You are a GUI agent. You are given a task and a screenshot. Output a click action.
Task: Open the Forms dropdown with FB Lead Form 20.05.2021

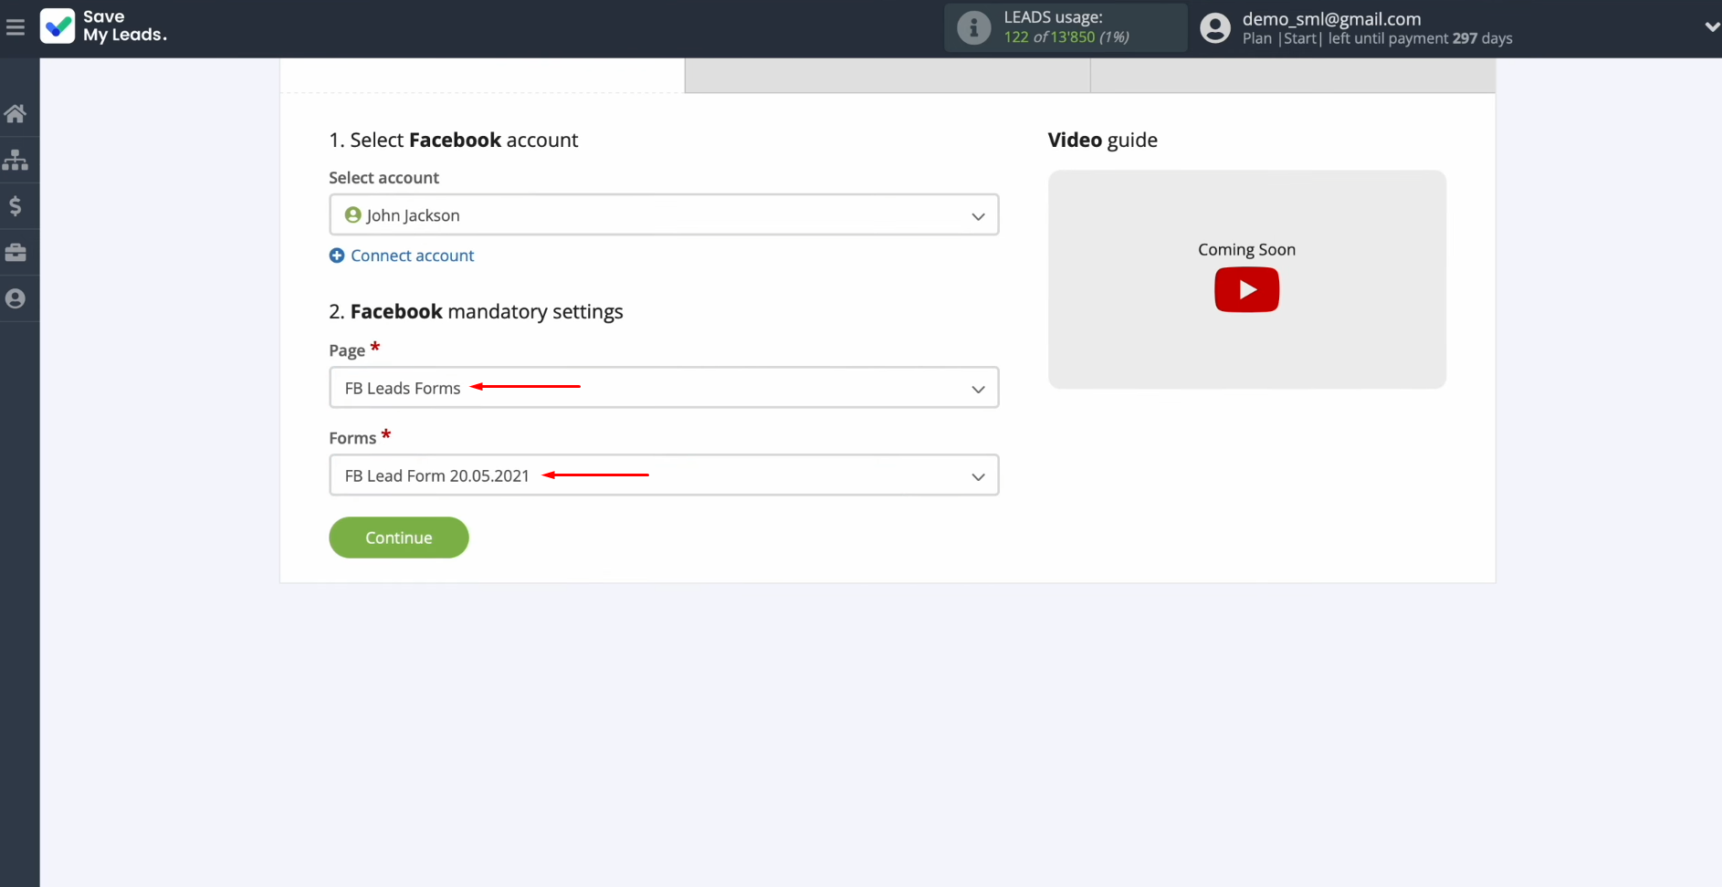point(664,475)
